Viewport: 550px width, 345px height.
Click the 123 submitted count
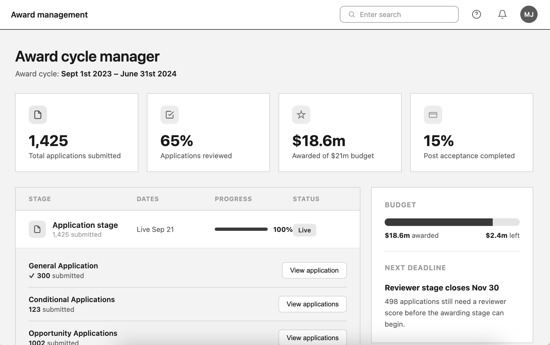[x=51, y=309]
